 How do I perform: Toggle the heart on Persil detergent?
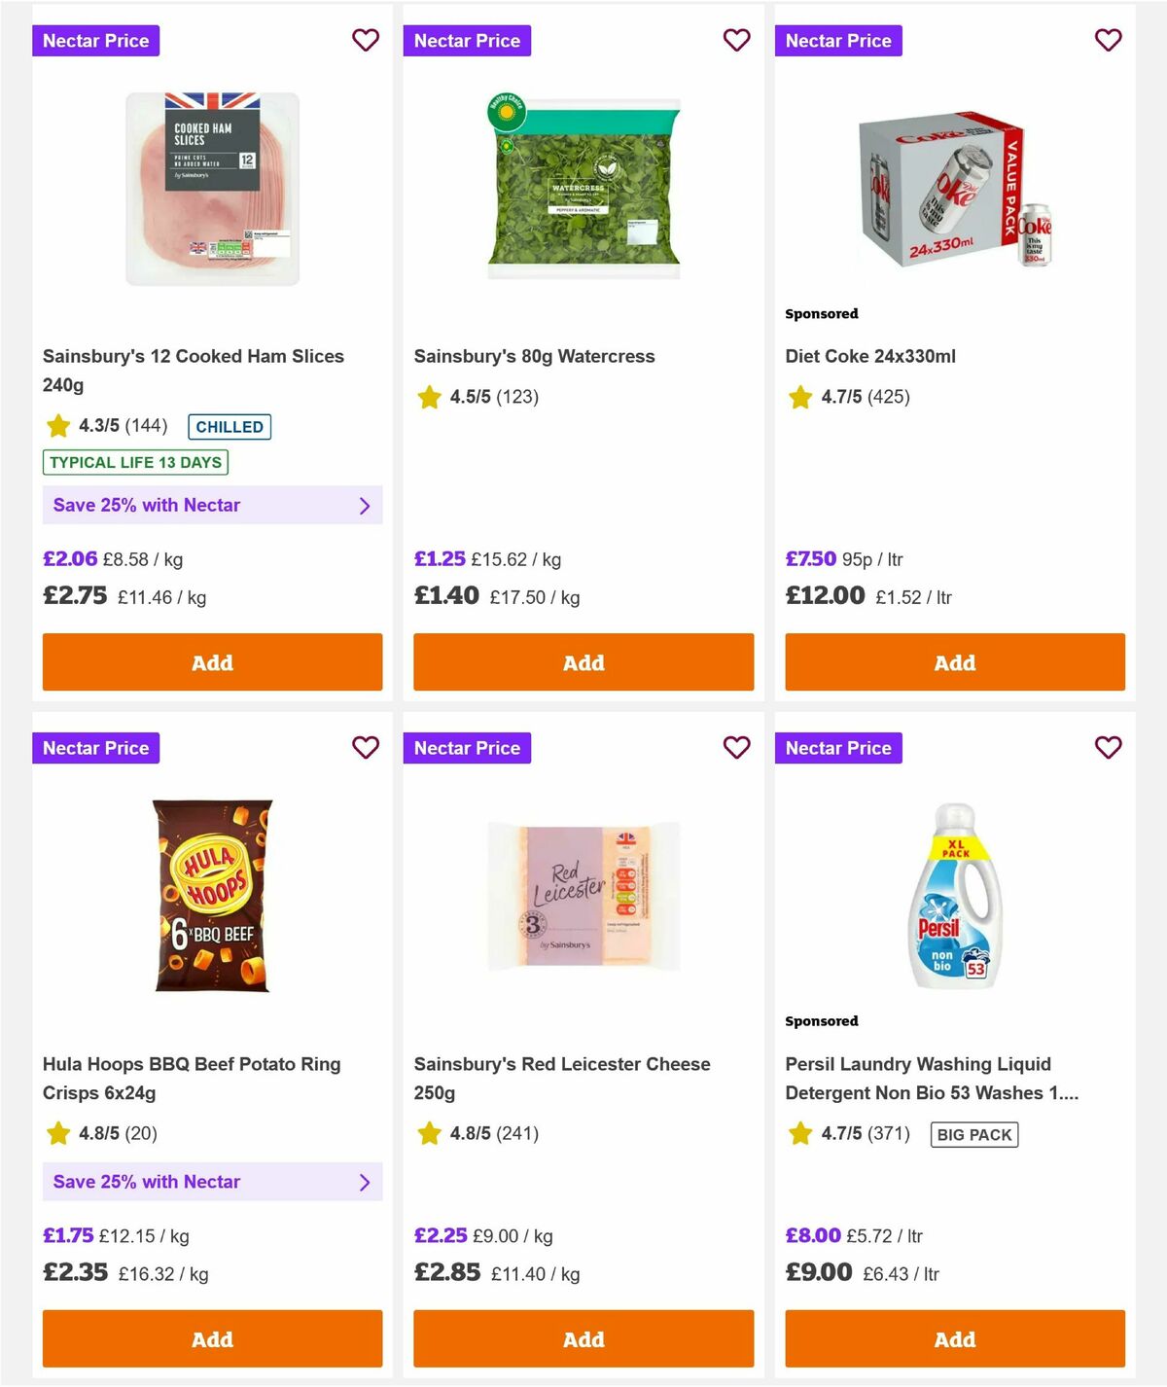(1108, 748)
